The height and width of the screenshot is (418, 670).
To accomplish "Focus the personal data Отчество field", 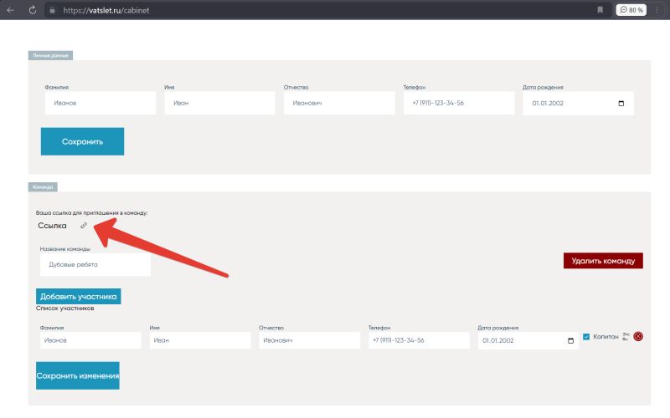I will pos(339,103).
